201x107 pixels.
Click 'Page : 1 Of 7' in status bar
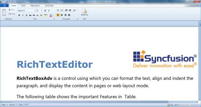pyautogui.click(x=24, y=105)
